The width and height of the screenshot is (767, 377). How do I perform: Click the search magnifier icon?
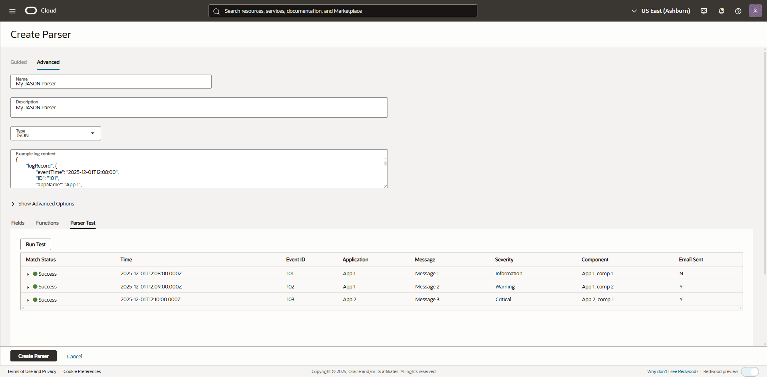click(216, 11)
